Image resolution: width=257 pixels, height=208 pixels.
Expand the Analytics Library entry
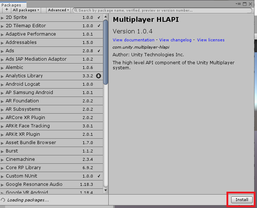[2, 76]
